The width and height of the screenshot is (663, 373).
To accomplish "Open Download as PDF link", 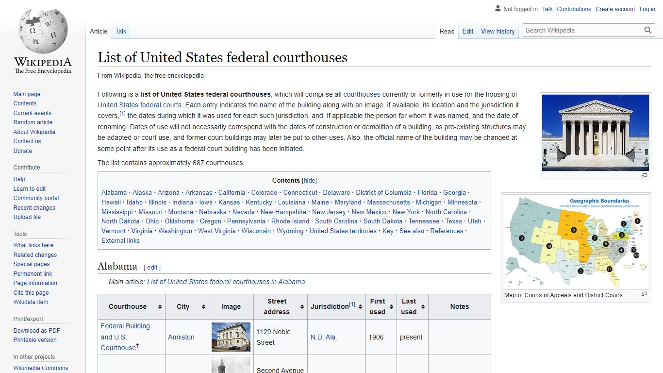I will (x=36, y=331).
